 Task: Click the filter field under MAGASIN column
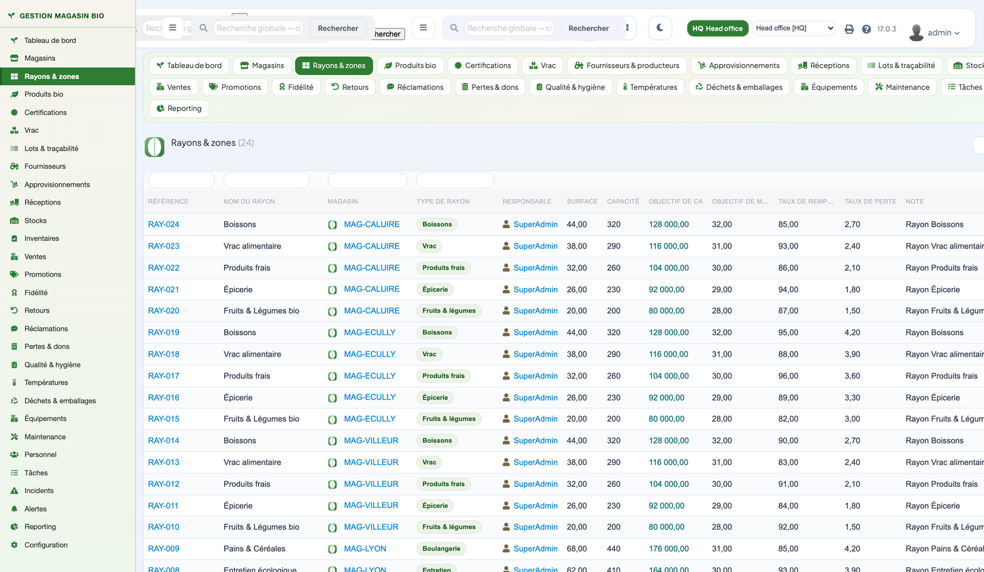coord(367,180)
